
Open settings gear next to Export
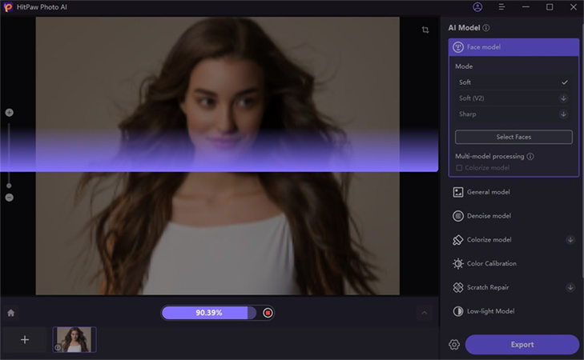point(454,344)
